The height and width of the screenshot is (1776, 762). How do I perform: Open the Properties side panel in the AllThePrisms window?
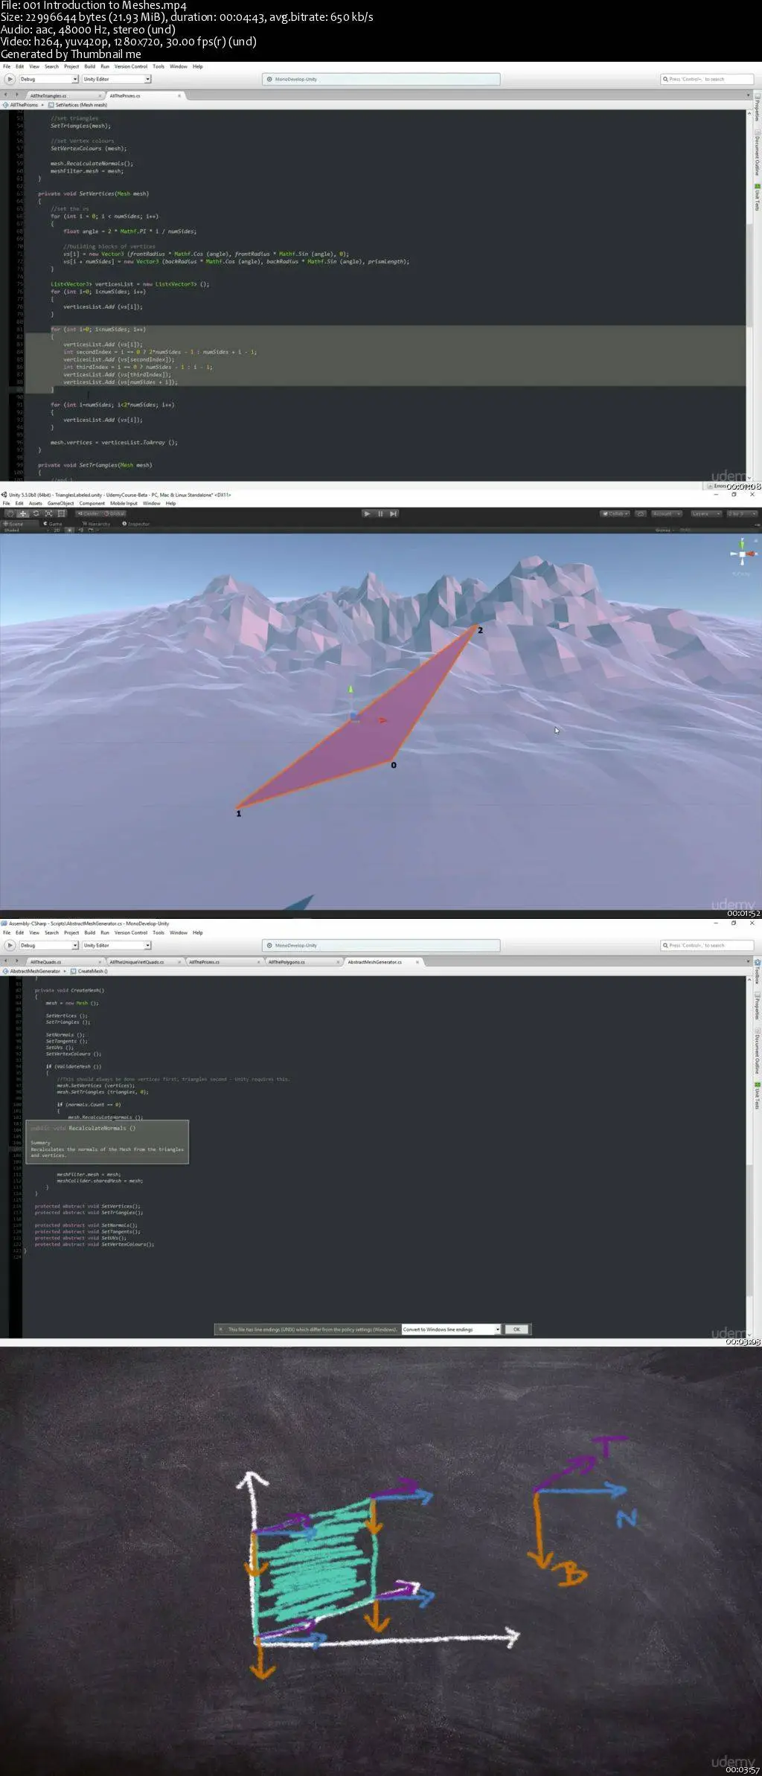pyautogui.click(x=758, y=107)
